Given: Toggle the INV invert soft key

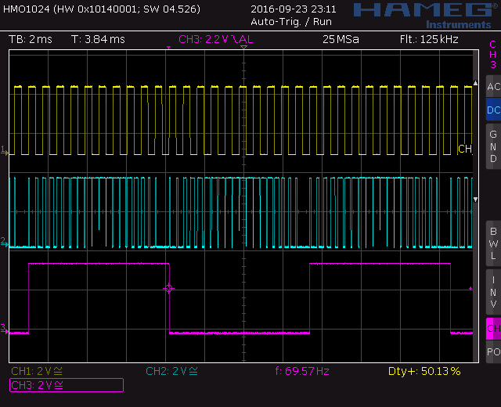Looking at the screenshot, I should coord(493,292).
